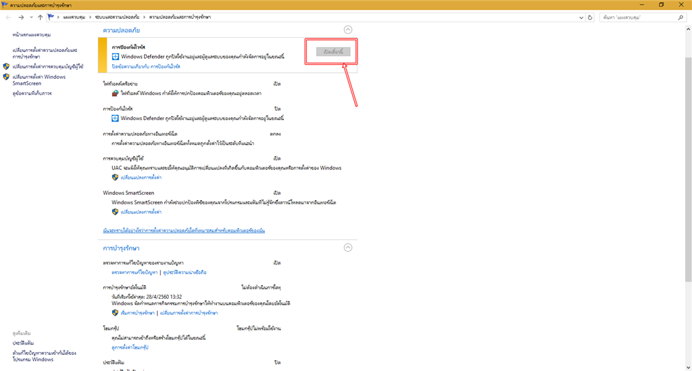Viewport: 692px width, 371px height.
Task: Click the greyed Turn on now button
Action: (x=333, y=51)
